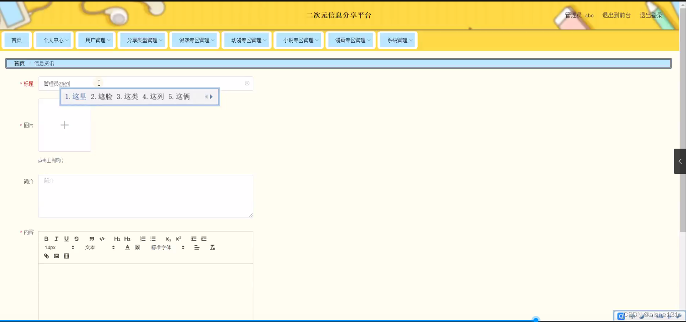Insert an ordered list
This screenshot has width=686, height=322.
[143, 239]
